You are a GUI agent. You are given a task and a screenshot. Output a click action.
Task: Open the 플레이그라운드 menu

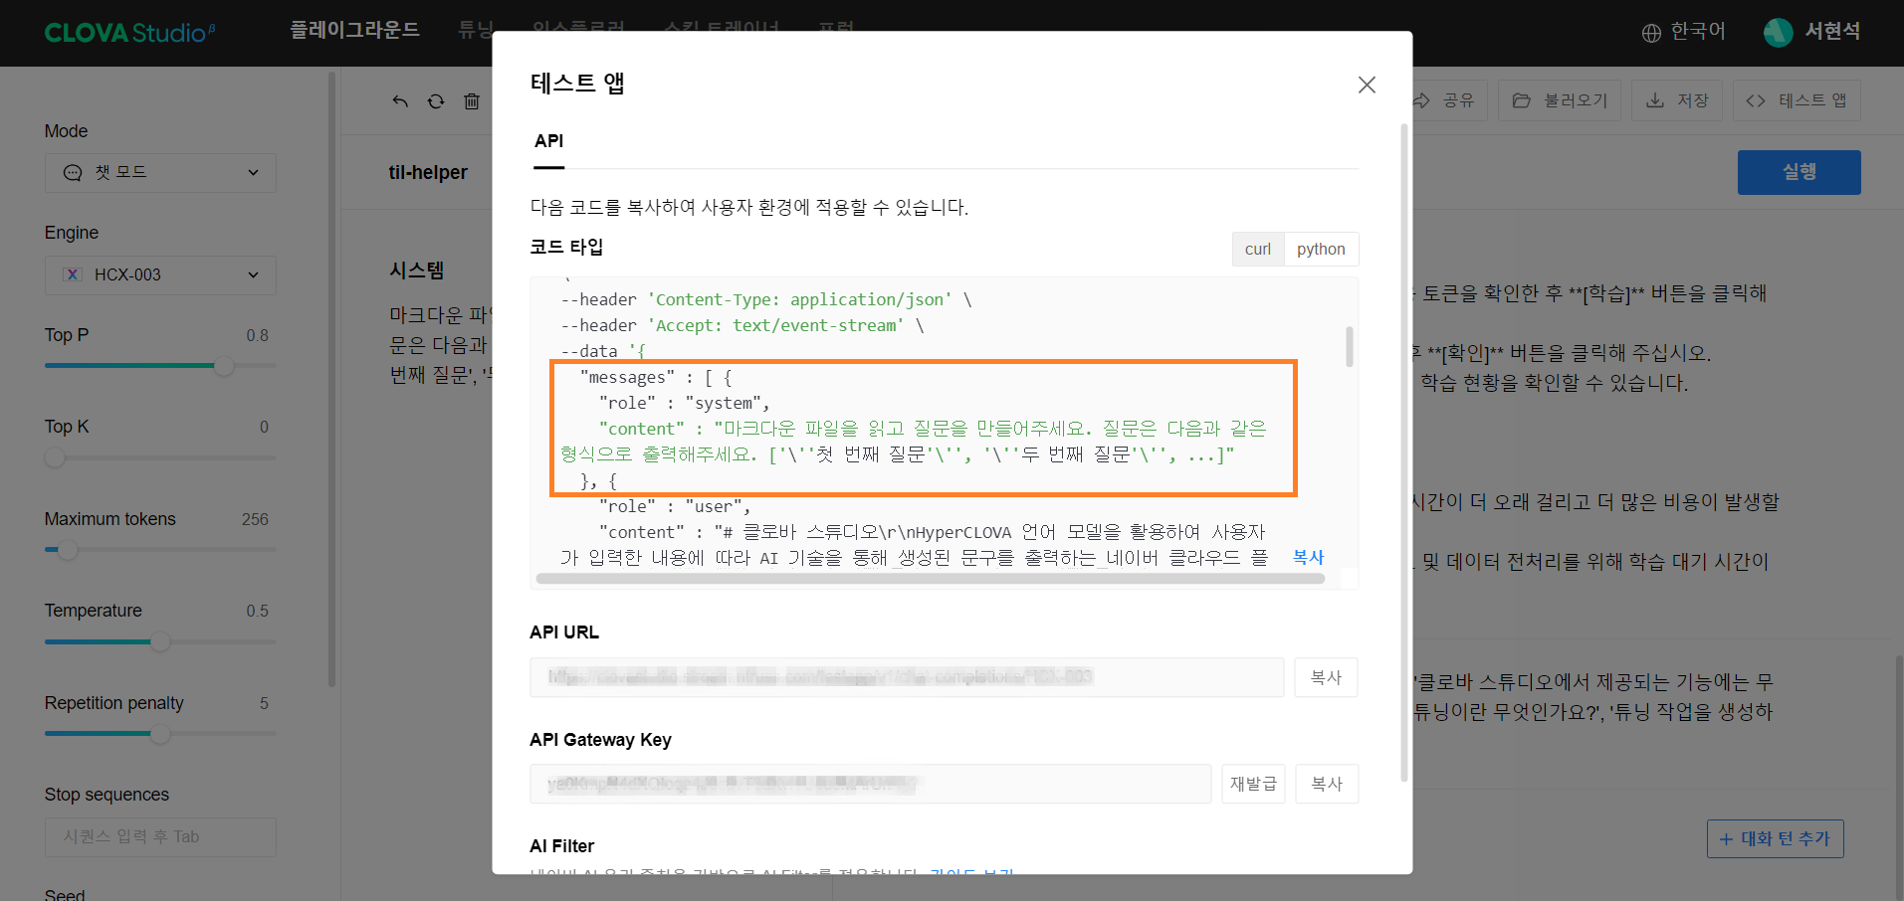(354, 30)
